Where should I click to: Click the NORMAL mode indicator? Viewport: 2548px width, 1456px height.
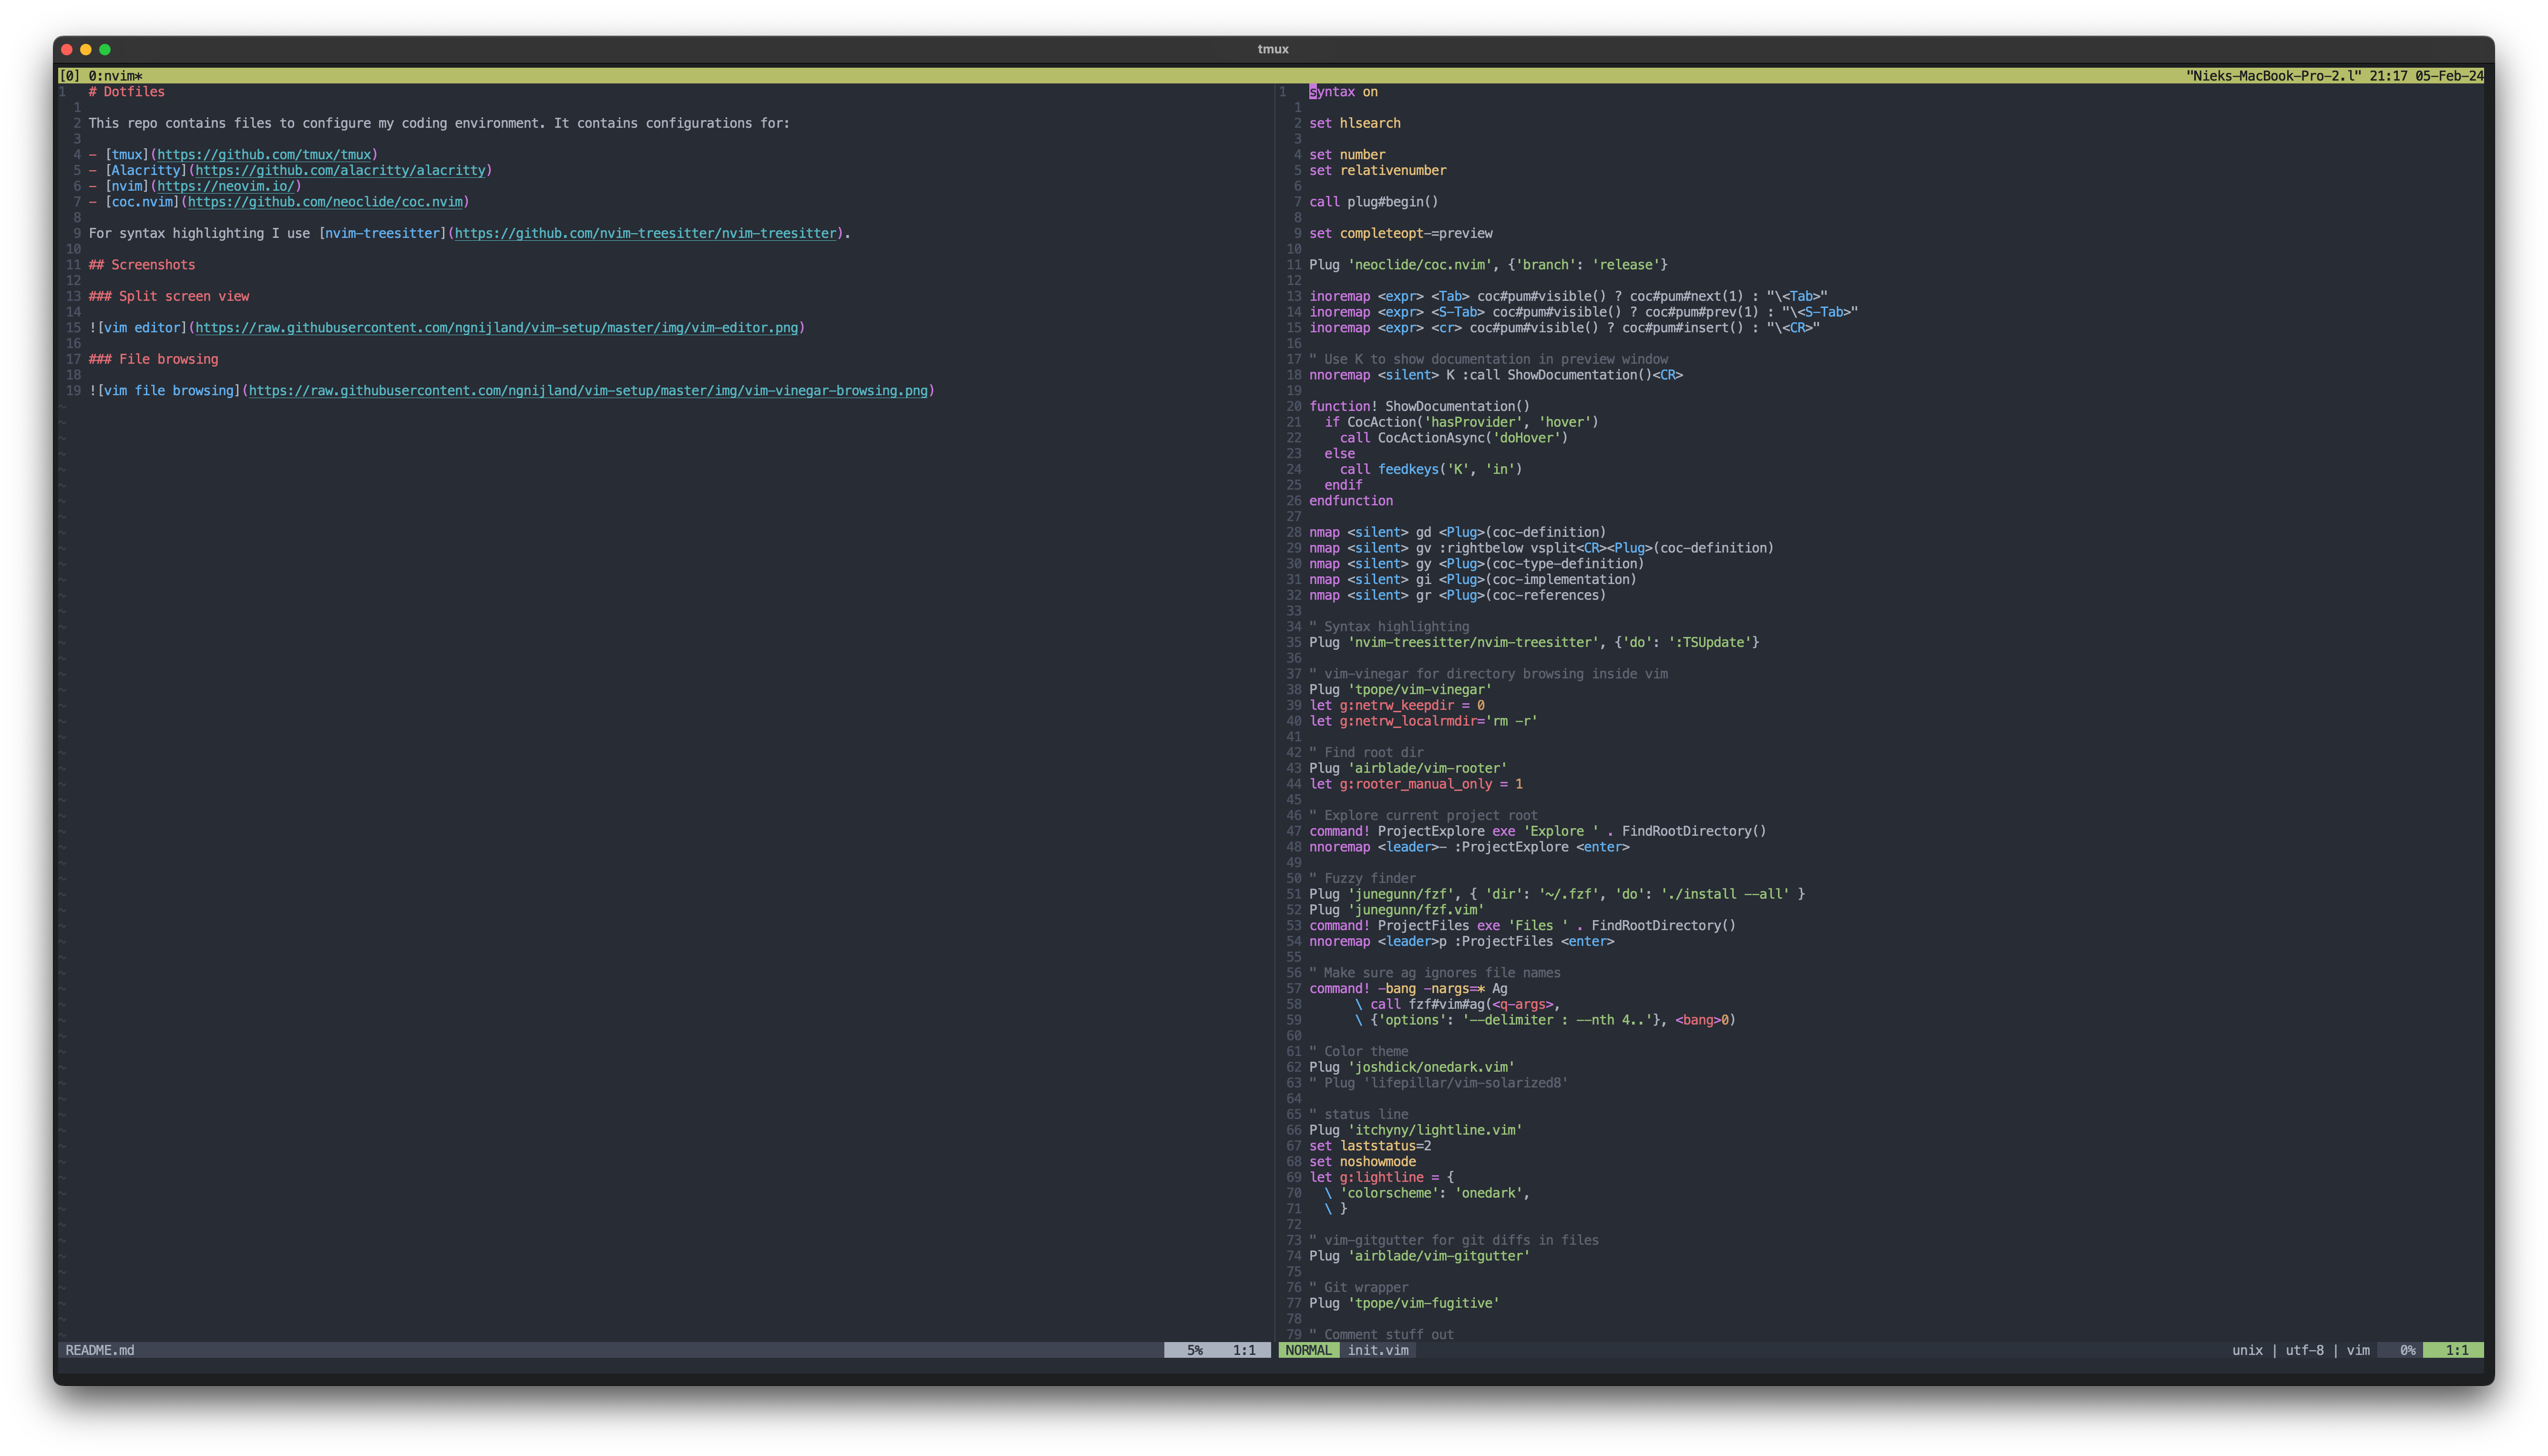click(1308, 1351)
